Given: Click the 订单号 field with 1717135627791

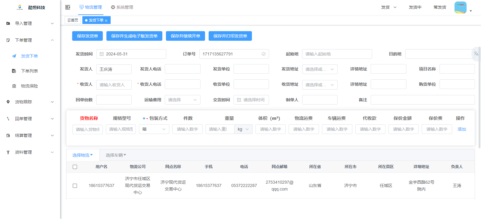Looking at the screenshot, I should pyautogui.click(x=234, y=54).
